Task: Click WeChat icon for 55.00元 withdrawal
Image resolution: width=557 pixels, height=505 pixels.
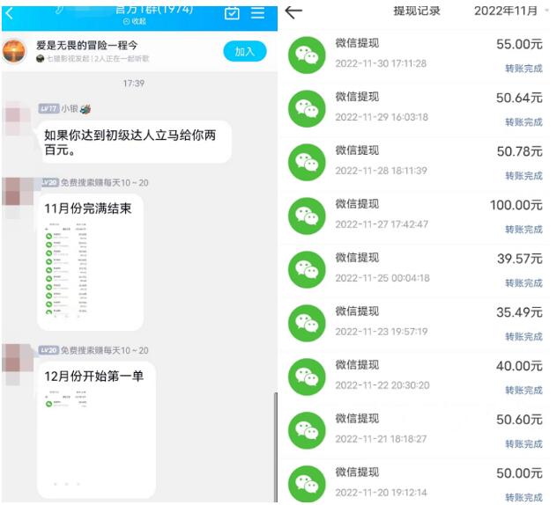Action: coord(307,55)
